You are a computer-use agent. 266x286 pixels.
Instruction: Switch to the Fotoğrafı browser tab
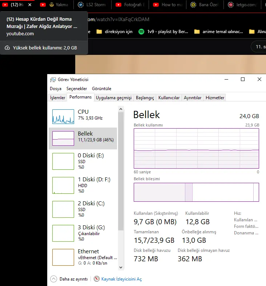[130, 5]
